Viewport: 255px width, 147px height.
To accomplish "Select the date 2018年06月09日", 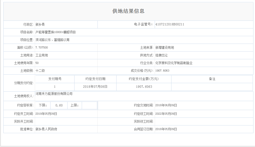I will point(166,105).
